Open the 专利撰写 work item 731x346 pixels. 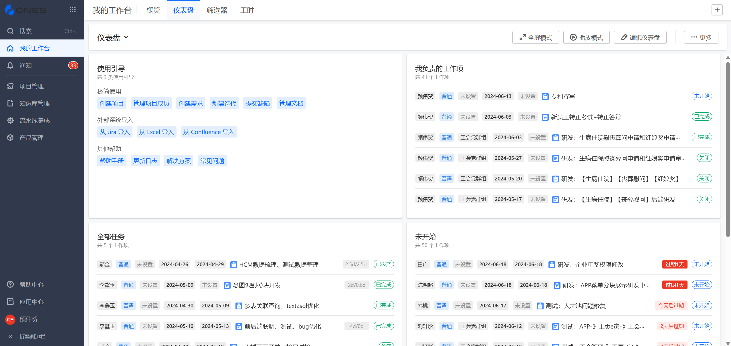pyautogui.click(x=563, y=96)
